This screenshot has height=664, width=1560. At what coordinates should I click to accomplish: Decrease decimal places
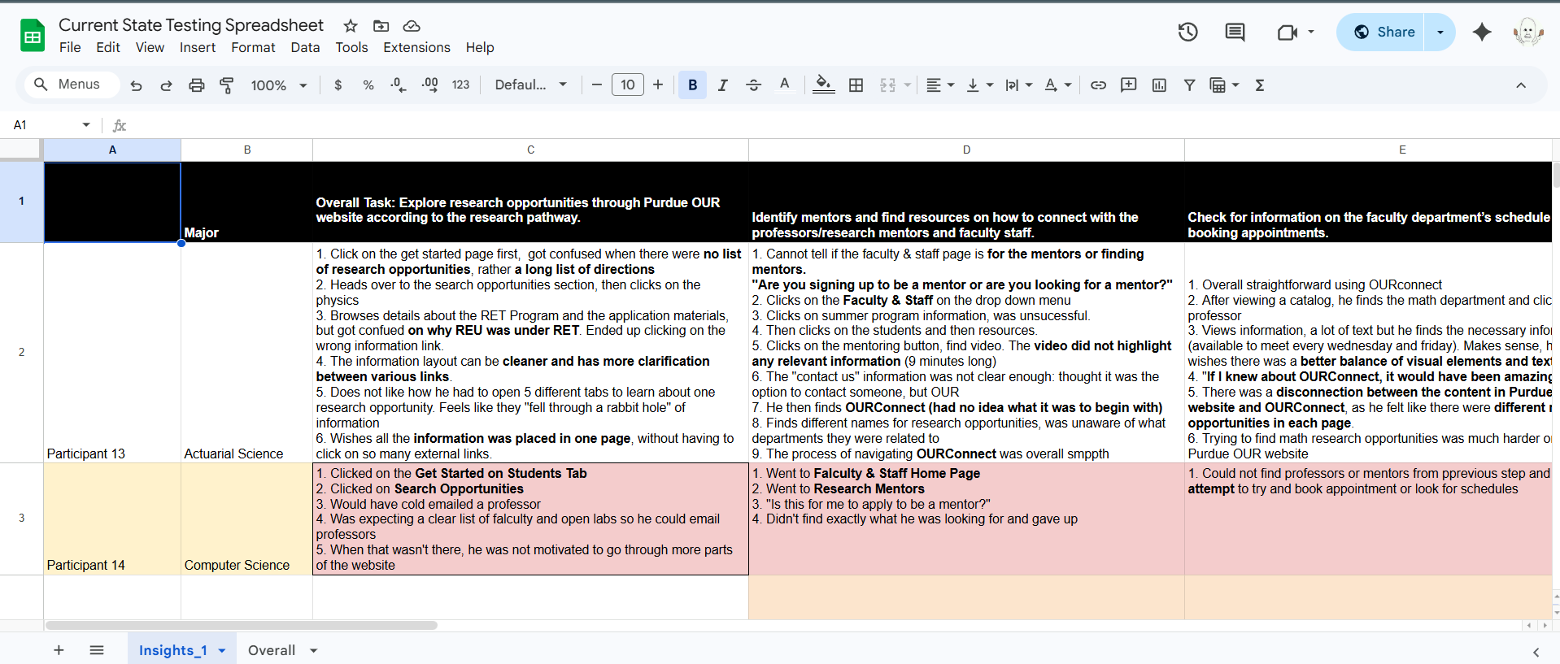click(399, 85)
